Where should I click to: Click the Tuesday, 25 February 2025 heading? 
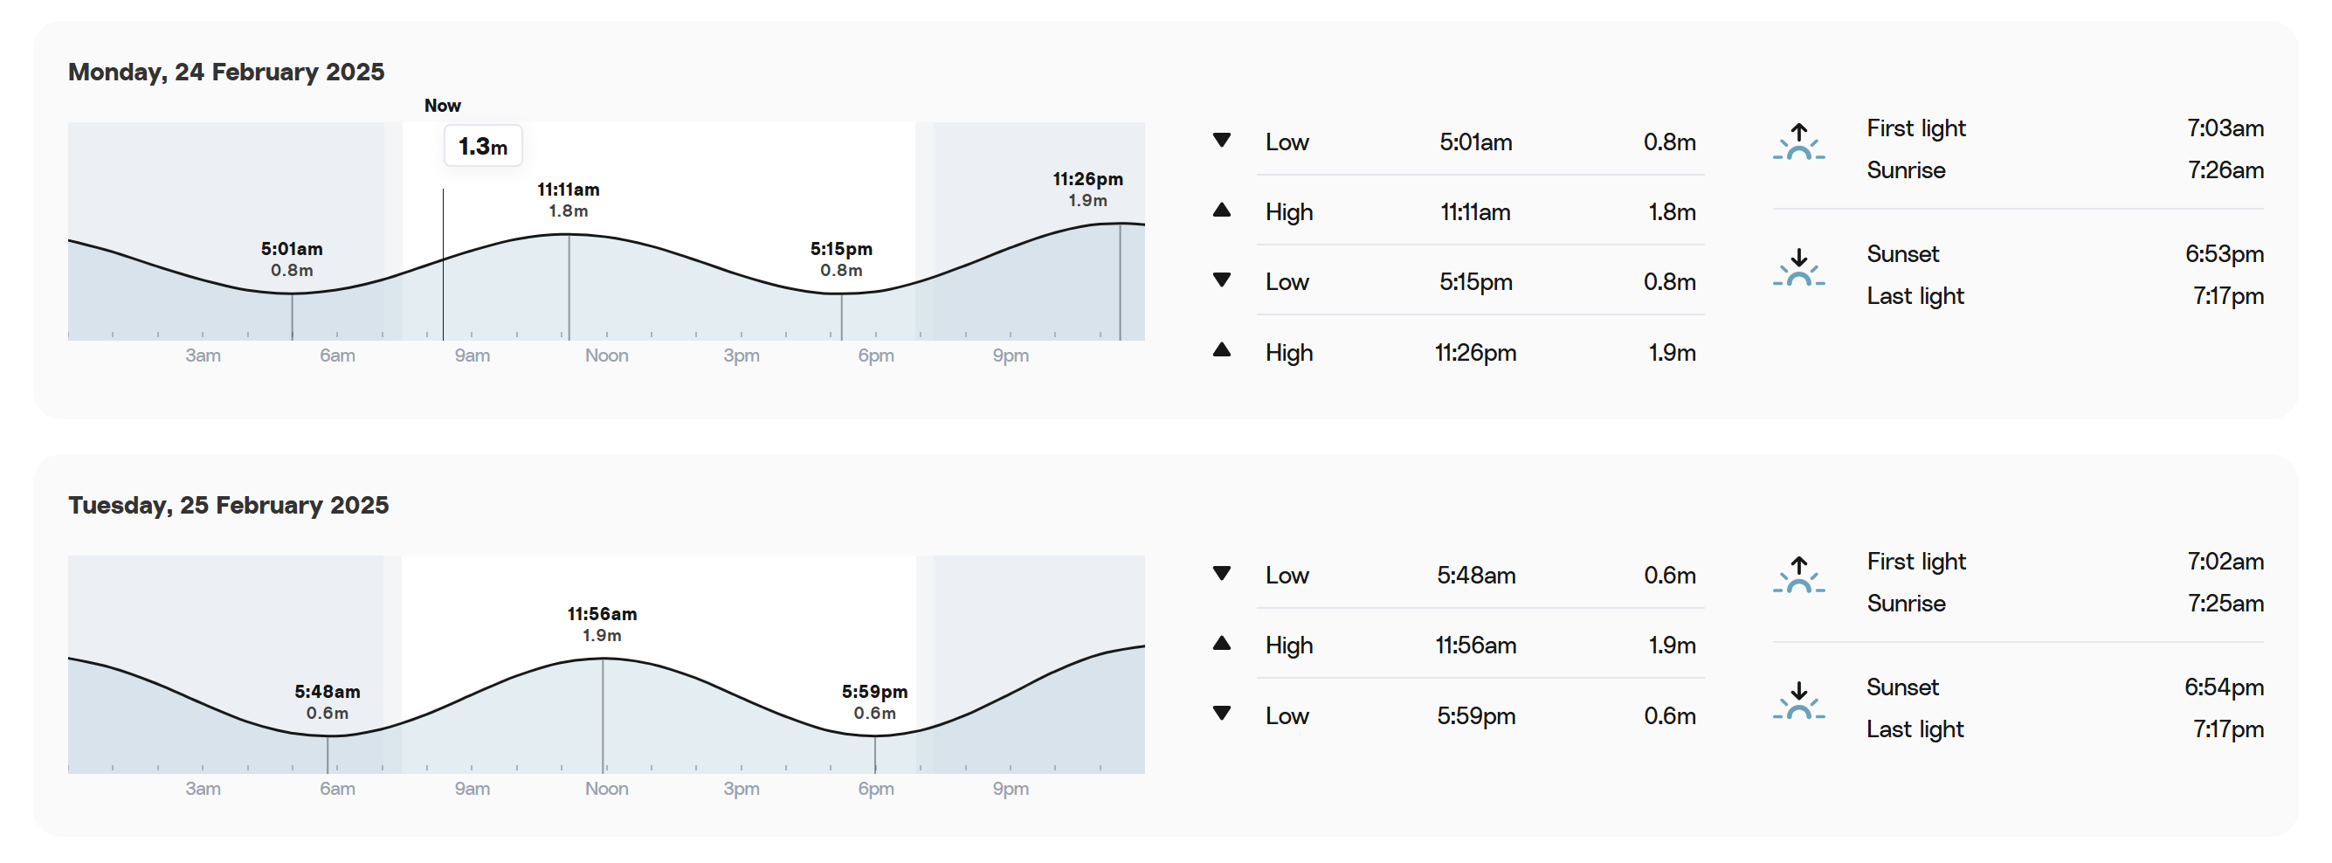pyautogui.click(x=228, y=504)
